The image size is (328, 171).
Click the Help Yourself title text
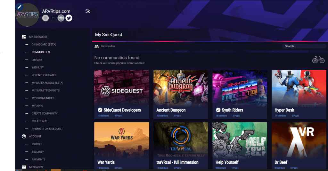[x=227, y=162]
